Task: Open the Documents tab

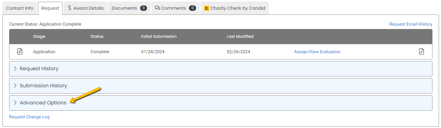Action: (129, 8)
